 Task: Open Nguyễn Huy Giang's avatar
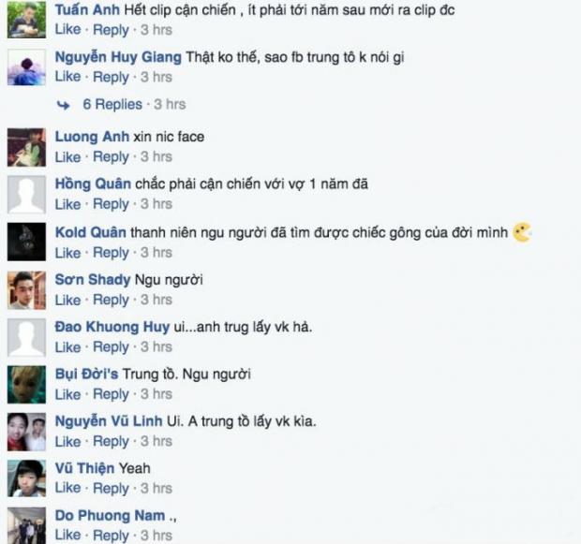coord(26,67)
